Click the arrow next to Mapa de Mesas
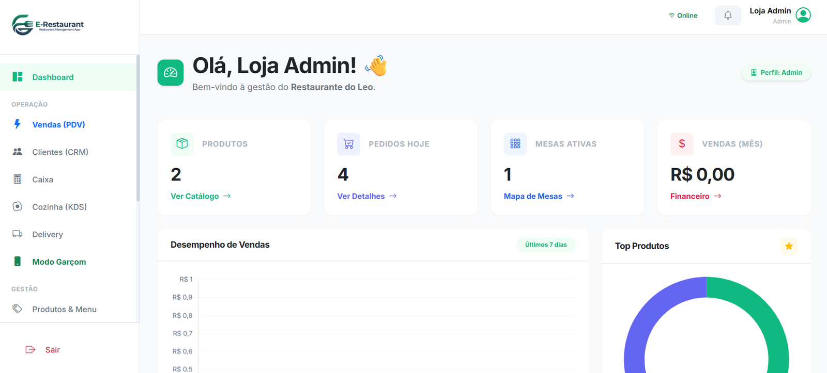 570,196
